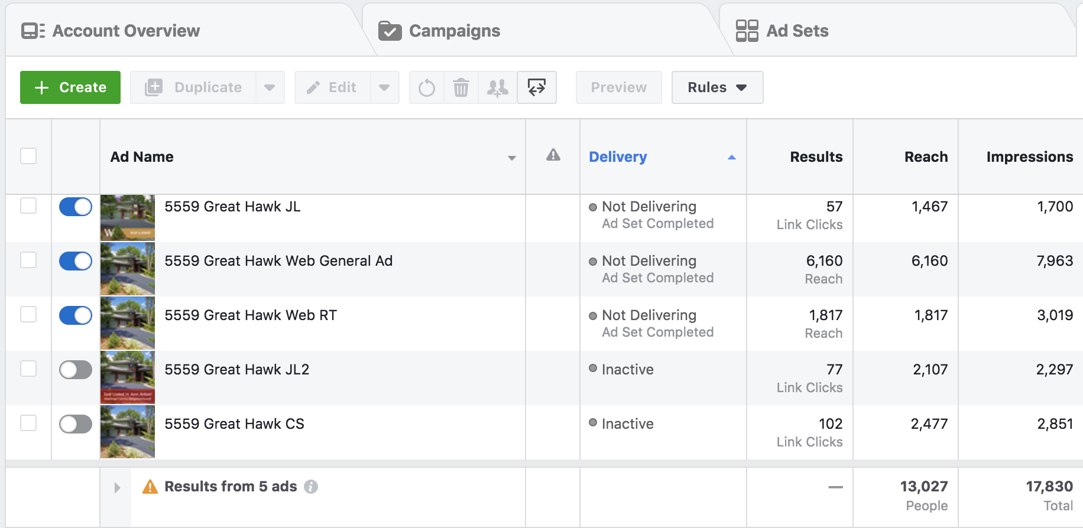Image resolution: width=1083 pixels, height=528 pixels.
Task: Sort by Delivery using the blue arrow
Action: click(x=731, y=157)
